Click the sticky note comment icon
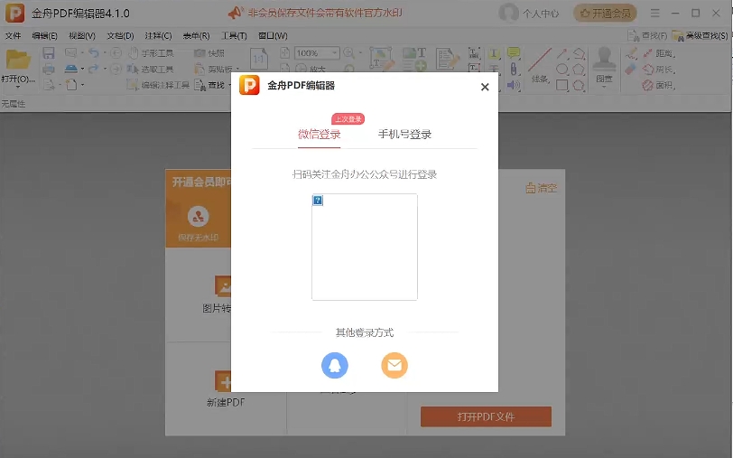This screenshot has width=733, height=458. pos(514,53)
